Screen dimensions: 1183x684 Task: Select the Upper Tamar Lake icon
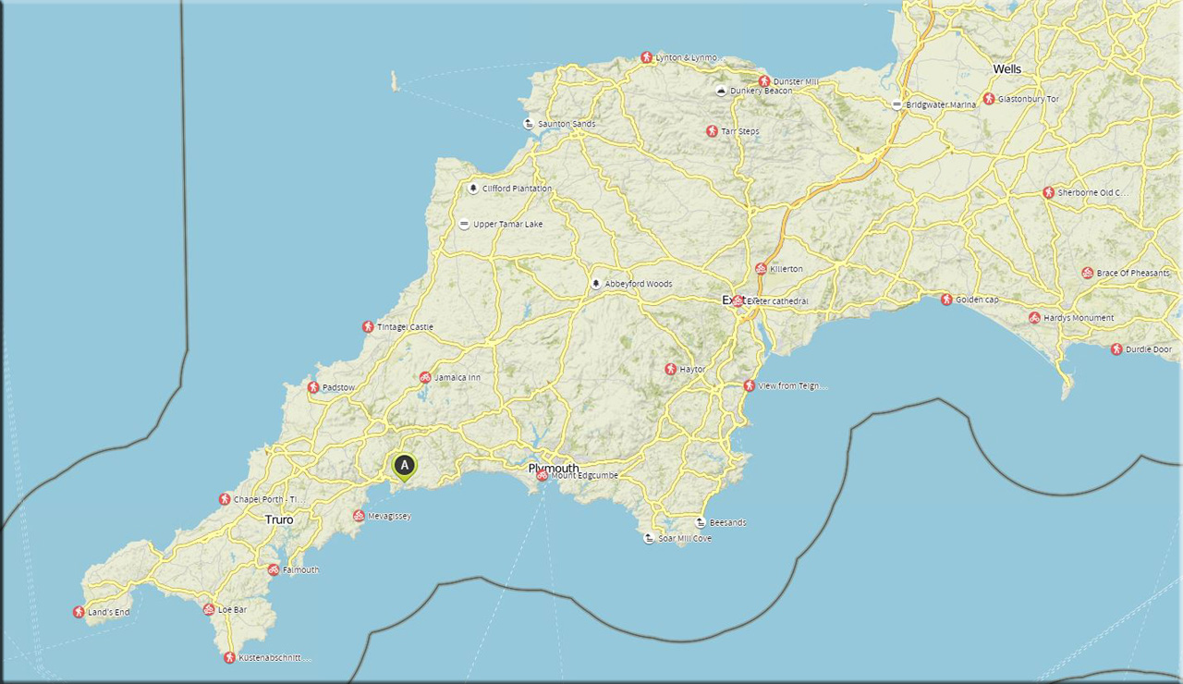coord(464,224)
